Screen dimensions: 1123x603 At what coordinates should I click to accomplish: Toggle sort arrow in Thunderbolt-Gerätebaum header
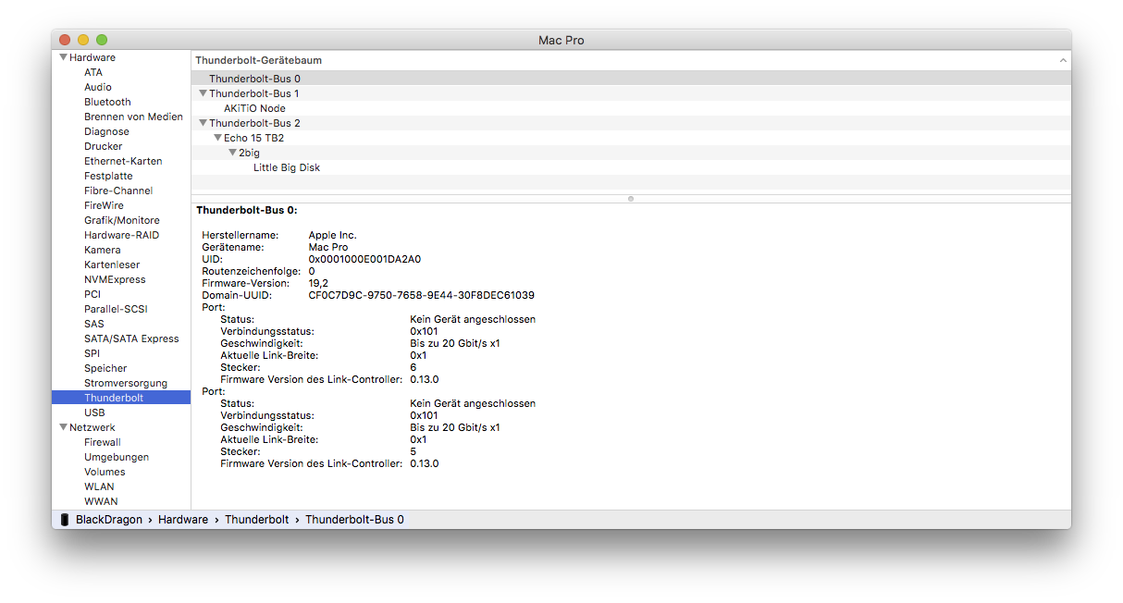tap(1063, 60)
